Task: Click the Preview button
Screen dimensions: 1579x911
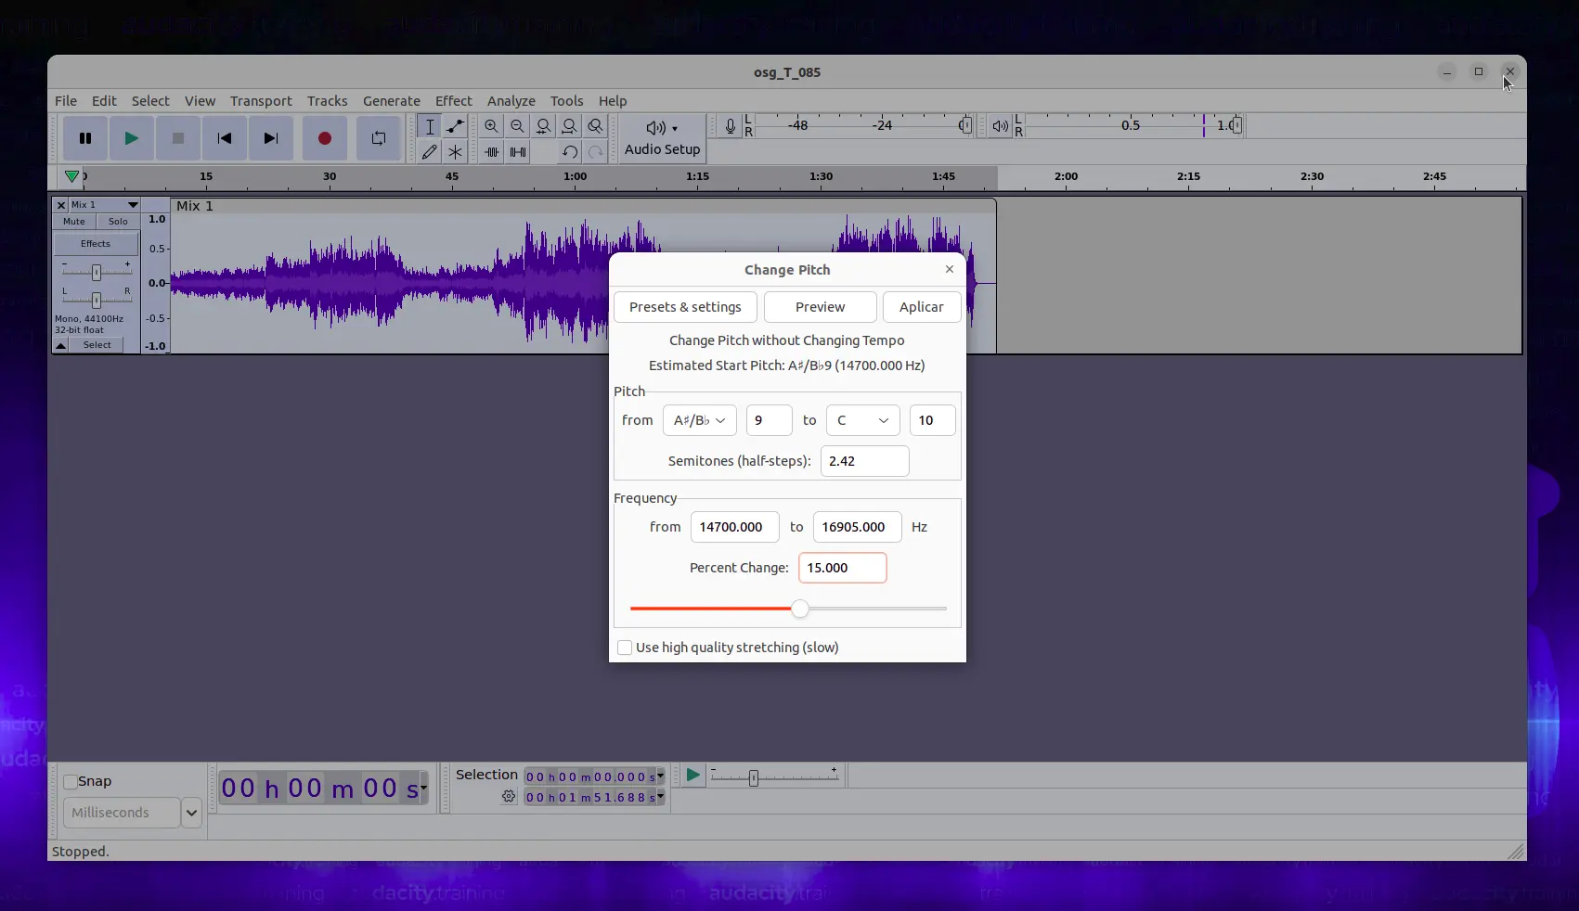Action: point(820,307)
